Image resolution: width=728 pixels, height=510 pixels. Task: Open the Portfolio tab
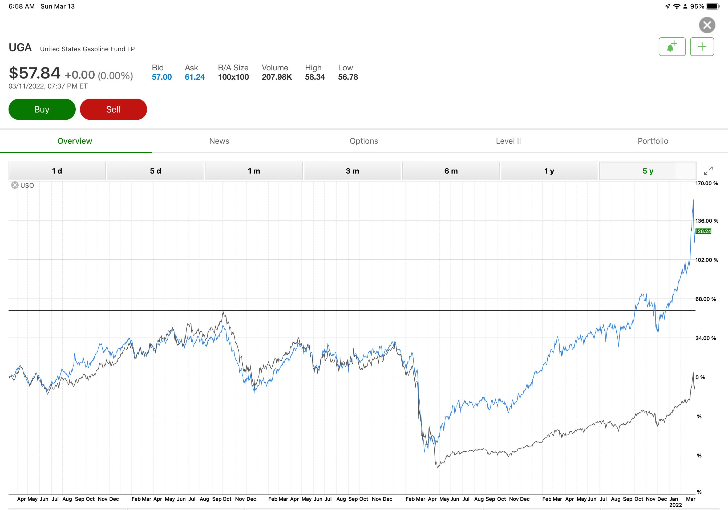coord(653,141)
